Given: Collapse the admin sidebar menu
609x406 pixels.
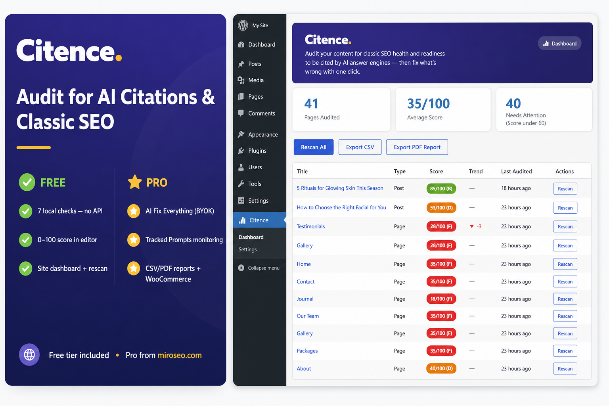Looking at the screenshot, I should (259, 268).
